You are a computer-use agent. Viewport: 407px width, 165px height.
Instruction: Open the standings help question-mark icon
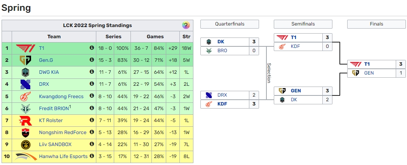coord(186,26)
